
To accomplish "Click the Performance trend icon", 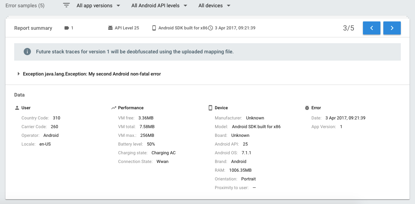I will coord(114,108).
